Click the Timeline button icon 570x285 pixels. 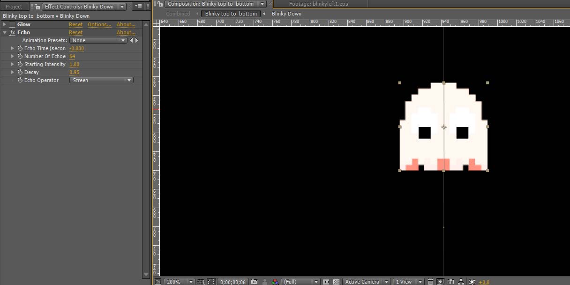[x=451, y=282]
